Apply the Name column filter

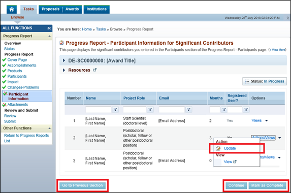pyautogui.click(x=115, y=110)
